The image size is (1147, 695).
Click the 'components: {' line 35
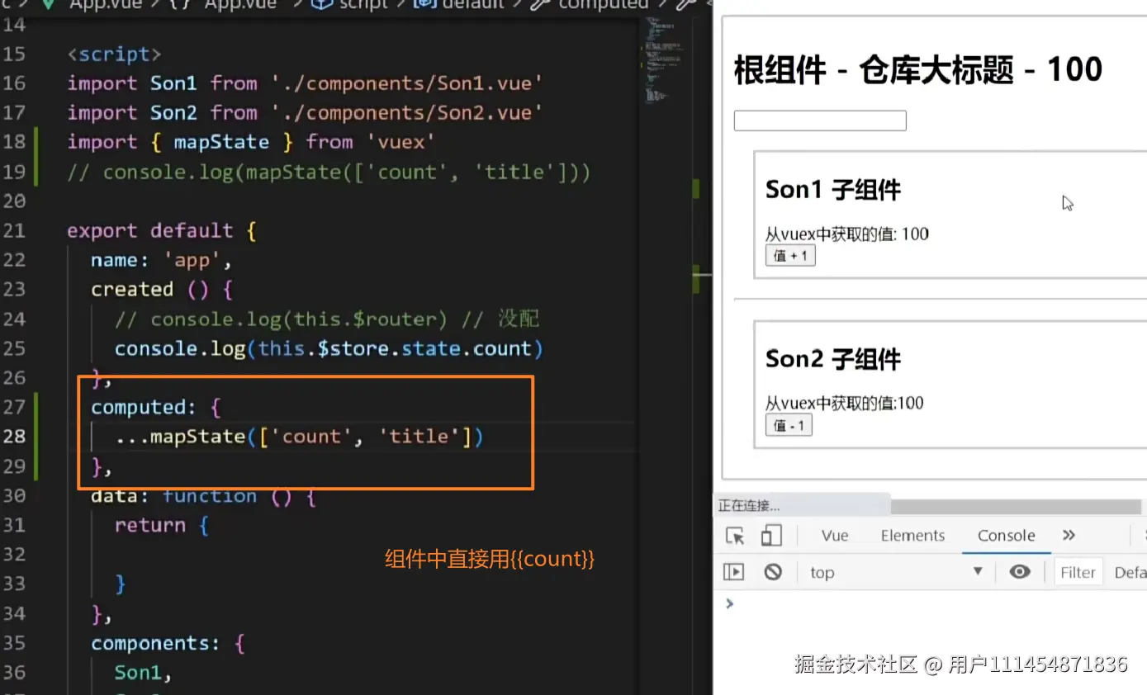tap(168, 643)
